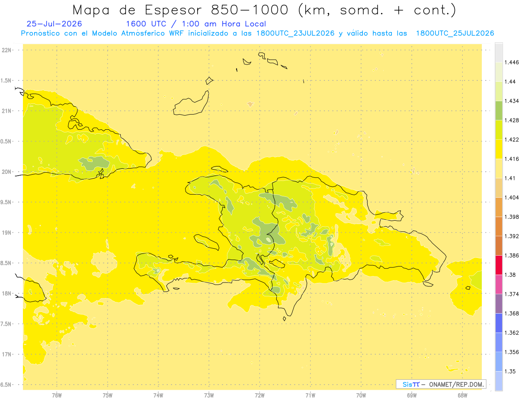
Task: Click the colorbar value "1.398"
Action: click(x=512, y=217)
